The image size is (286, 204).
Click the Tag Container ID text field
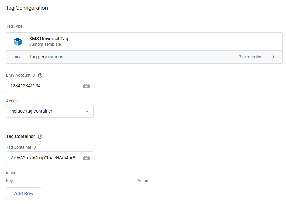43,158
